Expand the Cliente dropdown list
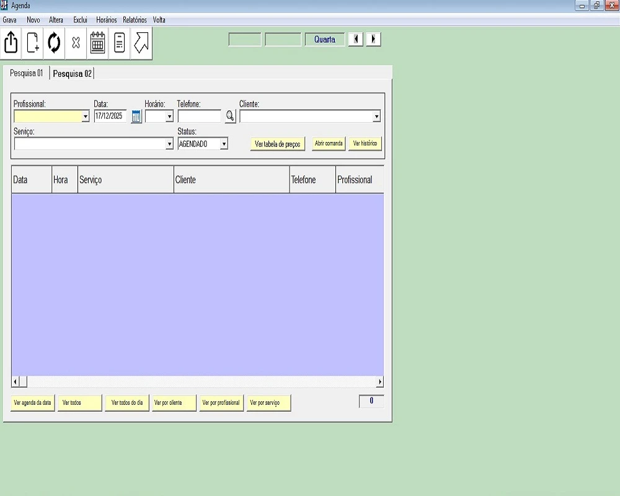The image size is (620, 496). point(376,117)
